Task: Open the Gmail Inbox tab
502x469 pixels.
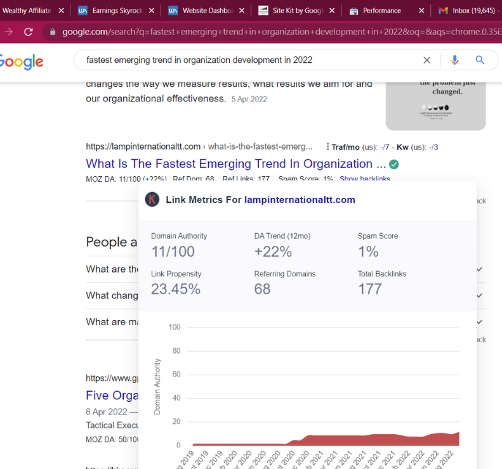Action: pyautogui.click(x=469, y=11)
